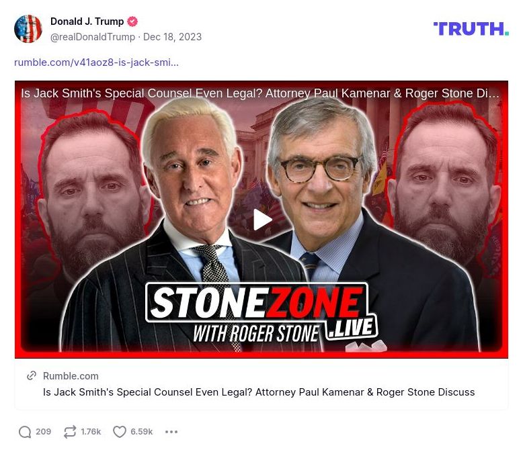523x452 pixels.
Task: Click the Donald J. Trump display name
Action: click(87, 21)
